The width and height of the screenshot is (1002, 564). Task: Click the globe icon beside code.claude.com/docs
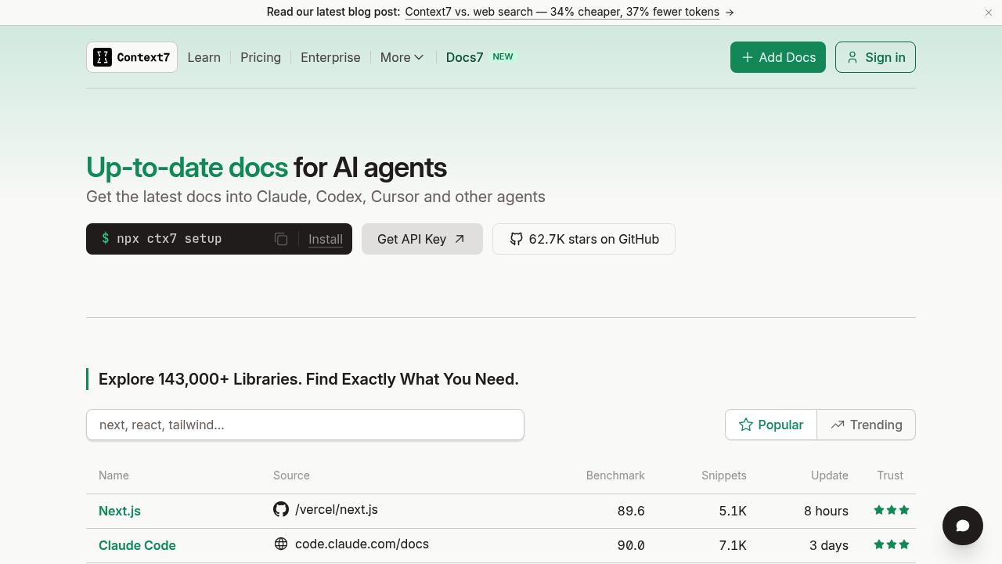[281, 544]
